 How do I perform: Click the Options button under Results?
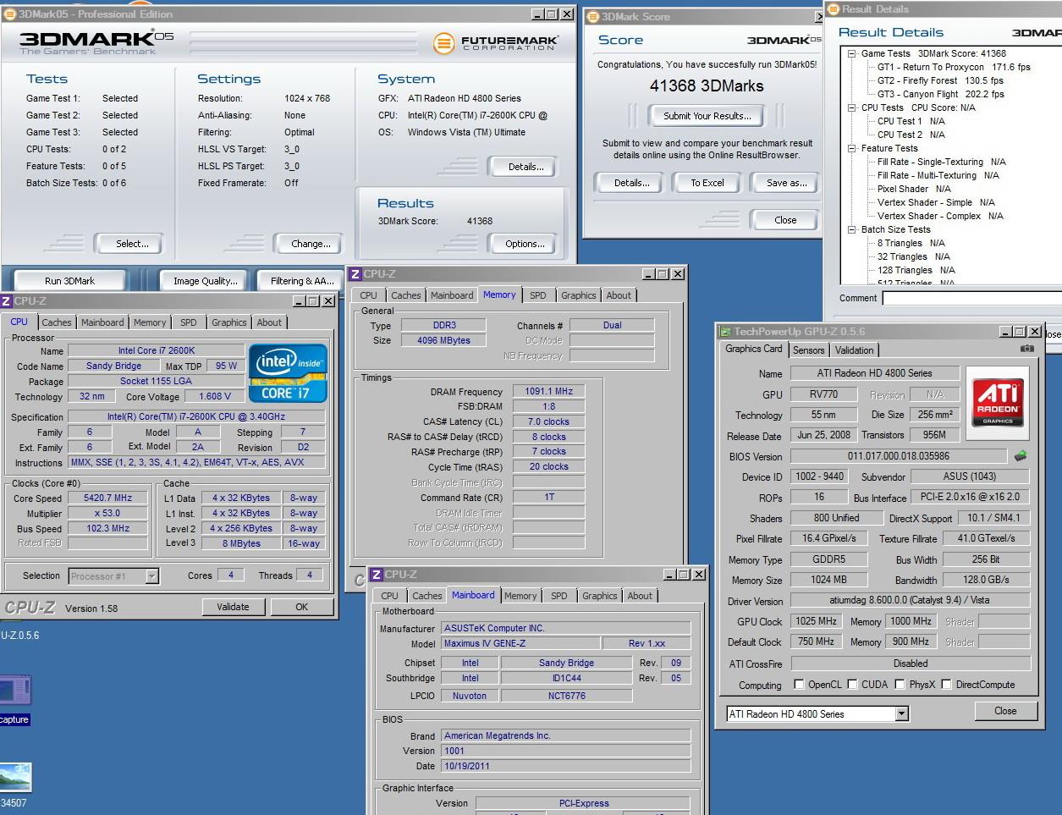pos(525,244)
